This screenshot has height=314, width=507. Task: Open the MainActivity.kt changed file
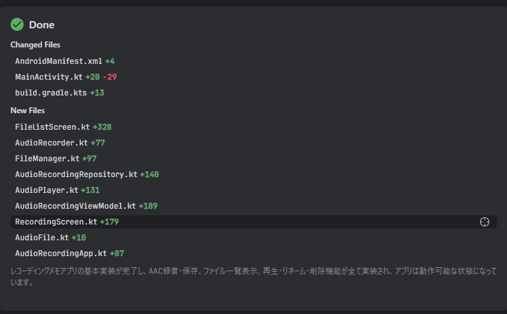[x=49, y=77]
